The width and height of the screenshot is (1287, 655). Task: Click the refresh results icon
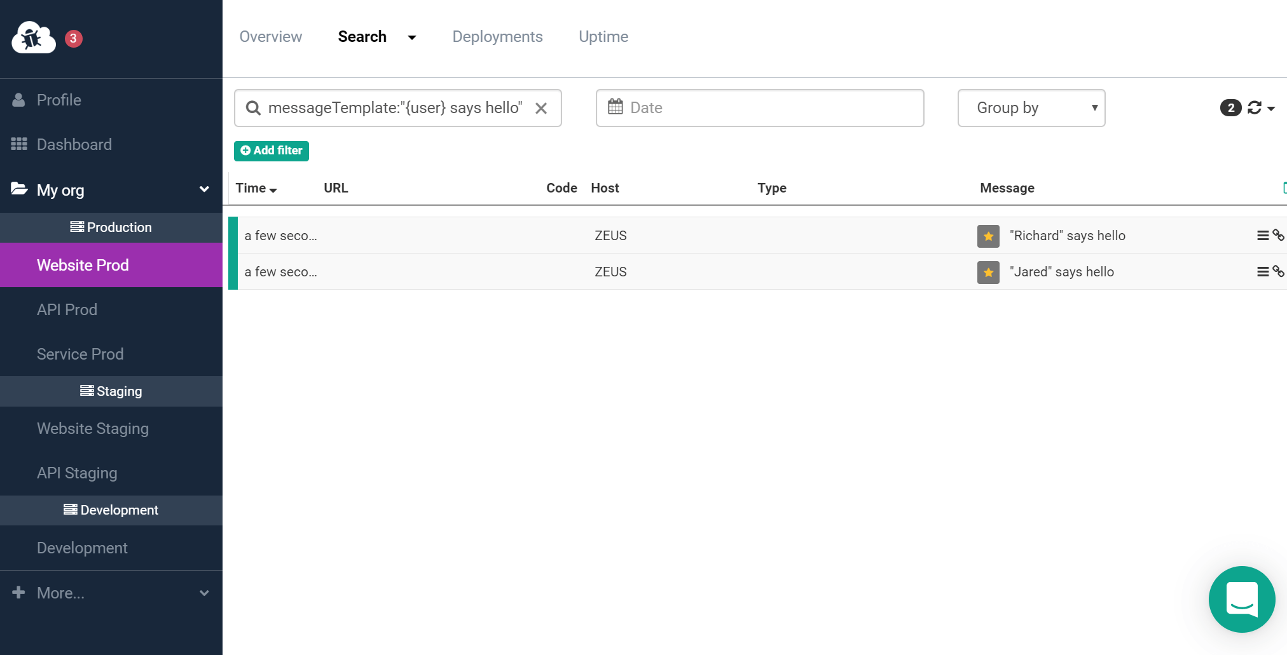point(1254,108)
